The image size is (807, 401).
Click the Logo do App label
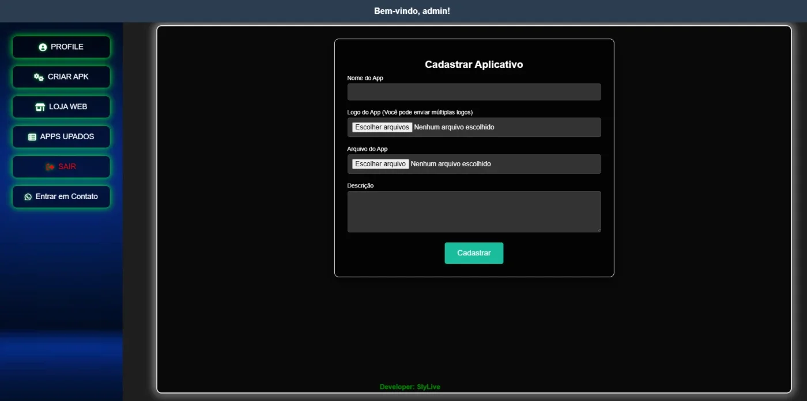(x=410, y=112)
